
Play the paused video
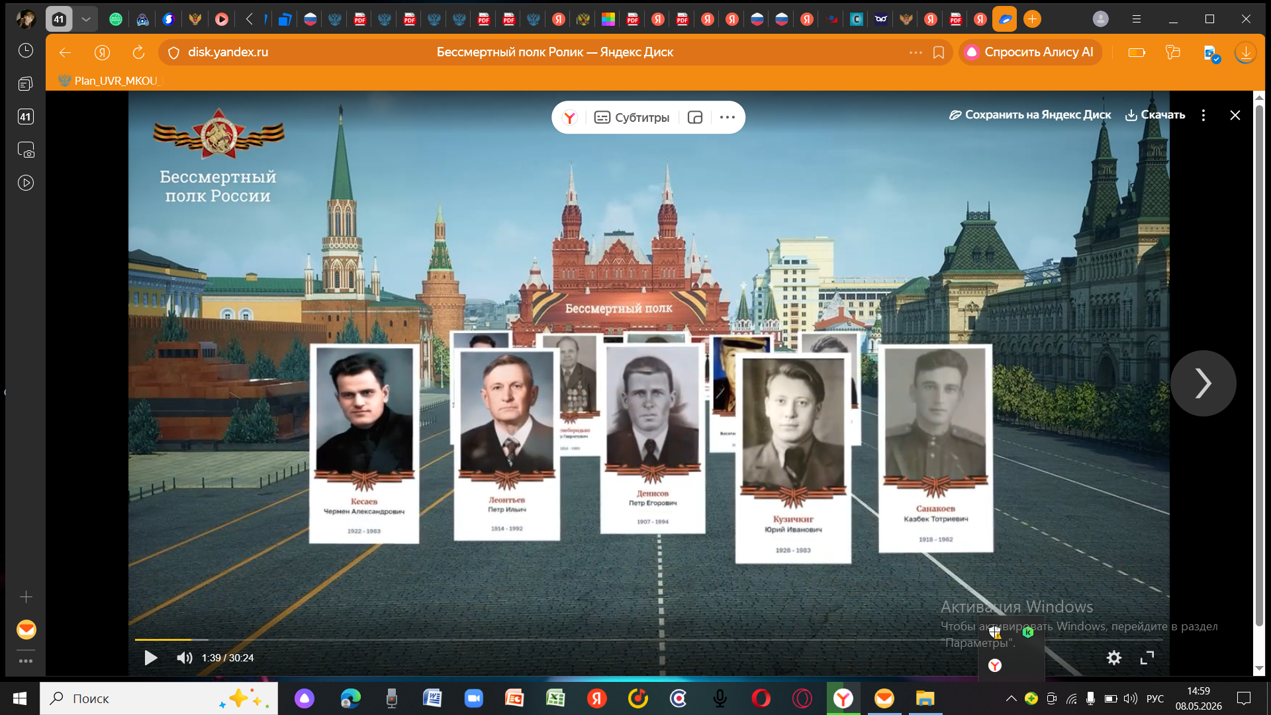coord(150,657)
